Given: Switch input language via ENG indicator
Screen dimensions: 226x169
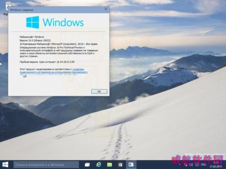Looking at the screenshot, I should click(x=203, y=164).
